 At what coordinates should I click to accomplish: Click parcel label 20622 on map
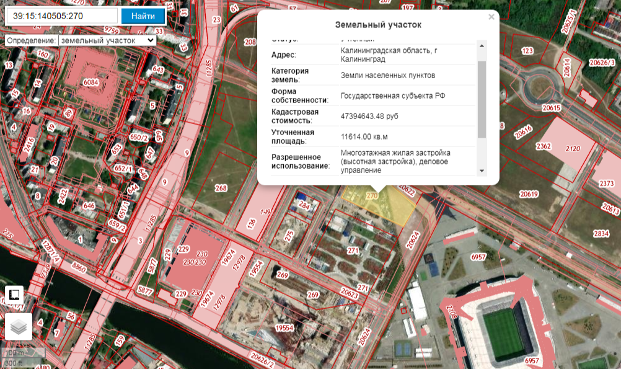point(407,190)
